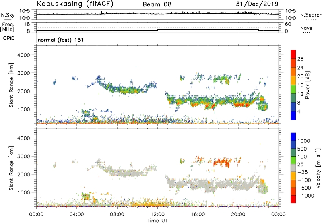
Task: Click the 08:00 time axis label
Action: click(117, 215)
